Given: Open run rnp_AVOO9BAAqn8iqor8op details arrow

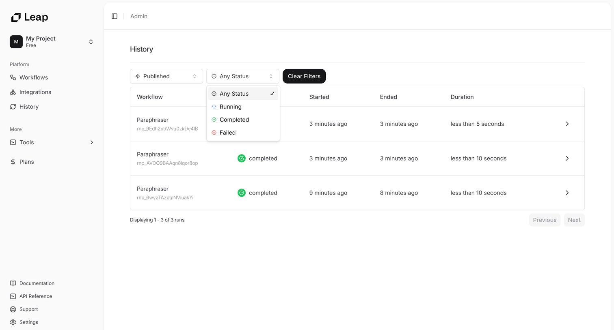Looking at the screenshot, I should (567, 159).
